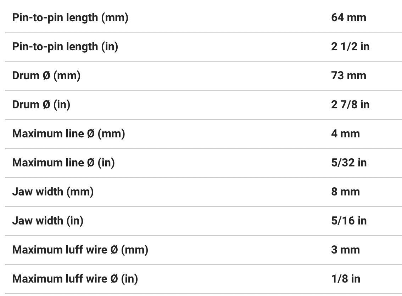Click the "Jaw width (in)" label

pyautogui.click(x=48, y=221)
